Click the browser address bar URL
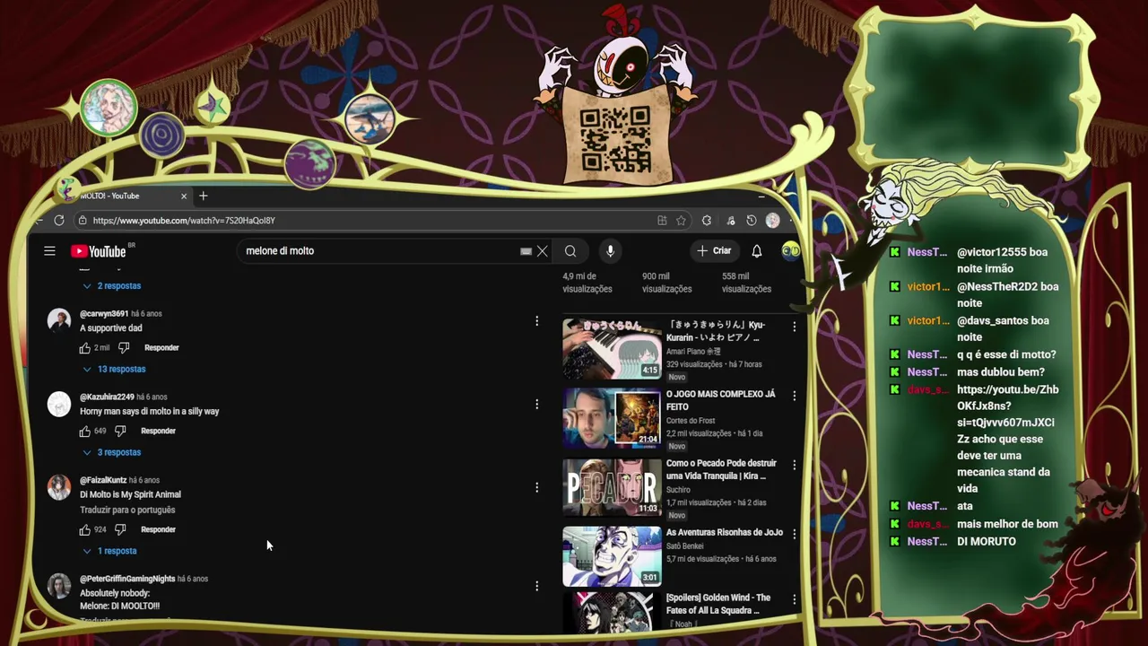This screenshot has height=646, width=1148. coord(184,220)
